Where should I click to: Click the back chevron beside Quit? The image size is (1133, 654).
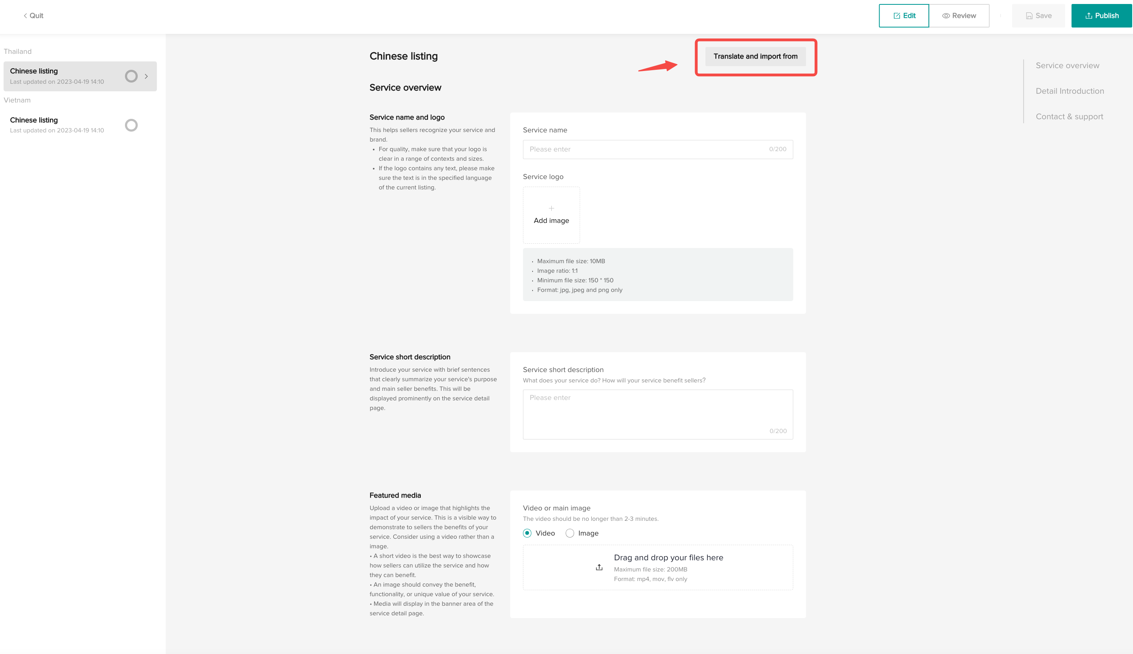click(25, 16)
